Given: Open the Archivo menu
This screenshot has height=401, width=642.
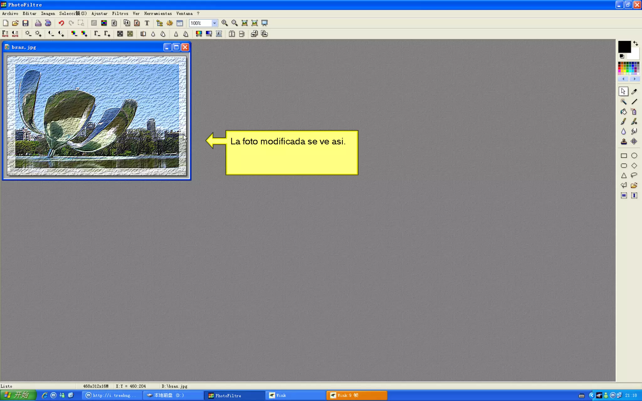Looking at the screenshot, I should click(x=10, y=13).
